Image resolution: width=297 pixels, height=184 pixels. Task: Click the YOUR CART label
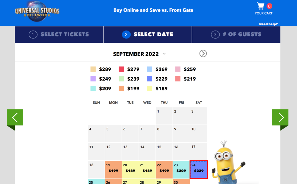point(263,13)
